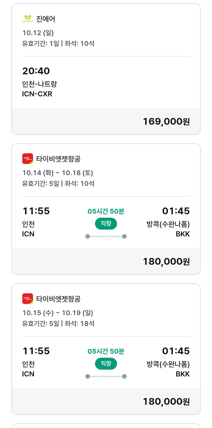Screen dimensions: 212x428
Task: Tap the 직항 badge on the 10.14 flight
Action: pos(106,224)
